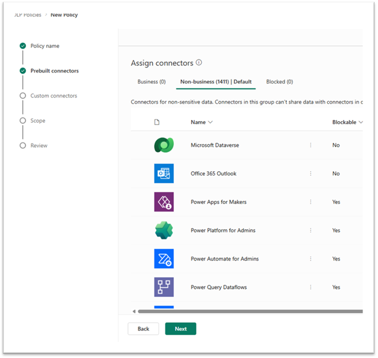Open more options for Power Automate for Admins
This screenshot has width=378, height=358.
point(311,259)
